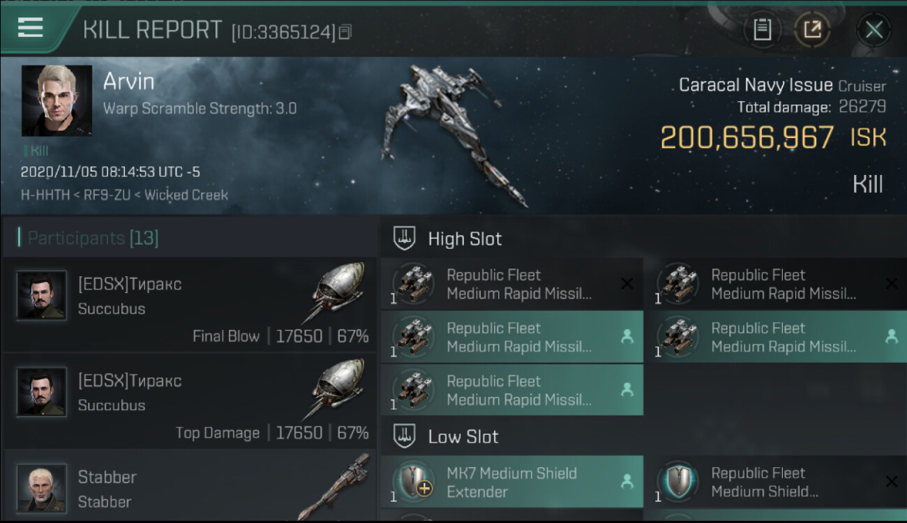Viewport: 907px width, 523px height.
Task: Click the share export icon
Action: coord(812,29)
